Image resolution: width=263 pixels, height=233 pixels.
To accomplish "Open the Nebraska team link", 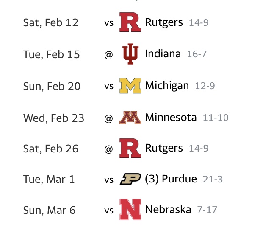I will [x=168, y=210].
